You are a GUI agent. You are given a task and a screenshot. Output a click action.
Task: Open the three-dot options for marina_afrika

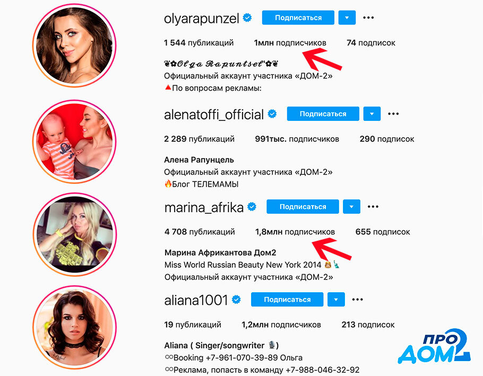373,207
